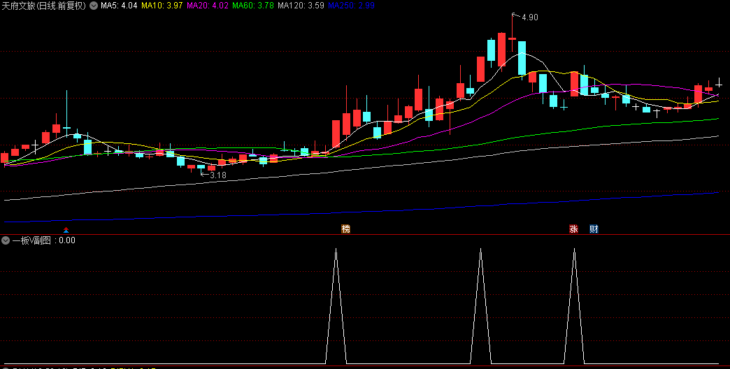730x369 pixels.
Task: Select the 一板V副图 : 0.00 indicator label
Action: point(43,240)
